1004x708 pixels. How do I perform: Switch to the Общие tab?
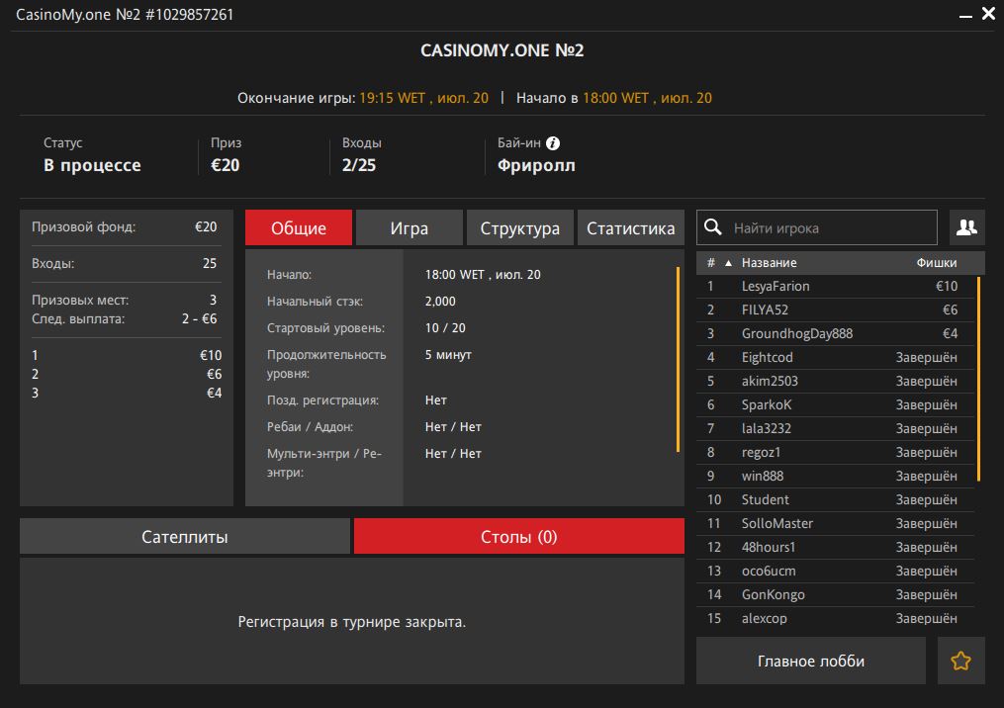point(299,228)
